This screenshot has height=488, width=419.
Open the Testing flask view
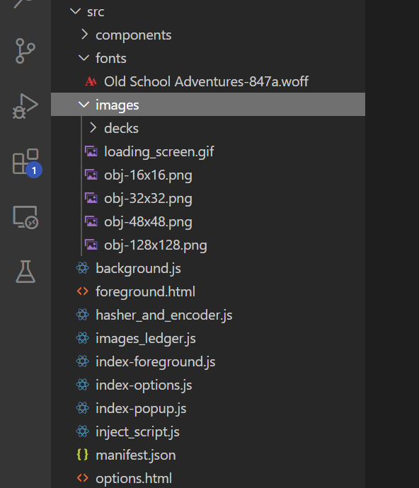pyautogui.click(x=25, y=272)
